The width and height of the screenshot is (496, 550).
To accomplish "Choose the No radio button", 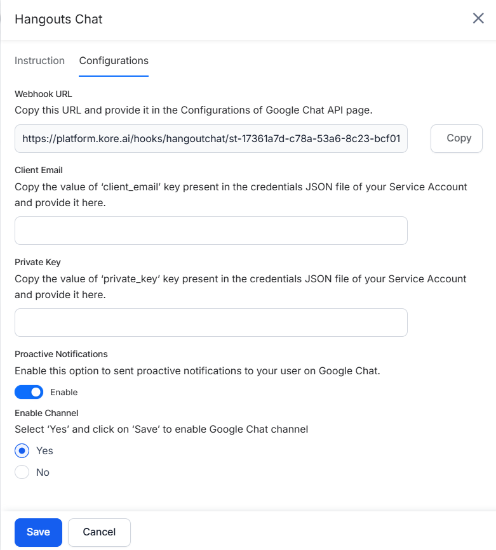I will pyautogui.click(x=22, y=473).
